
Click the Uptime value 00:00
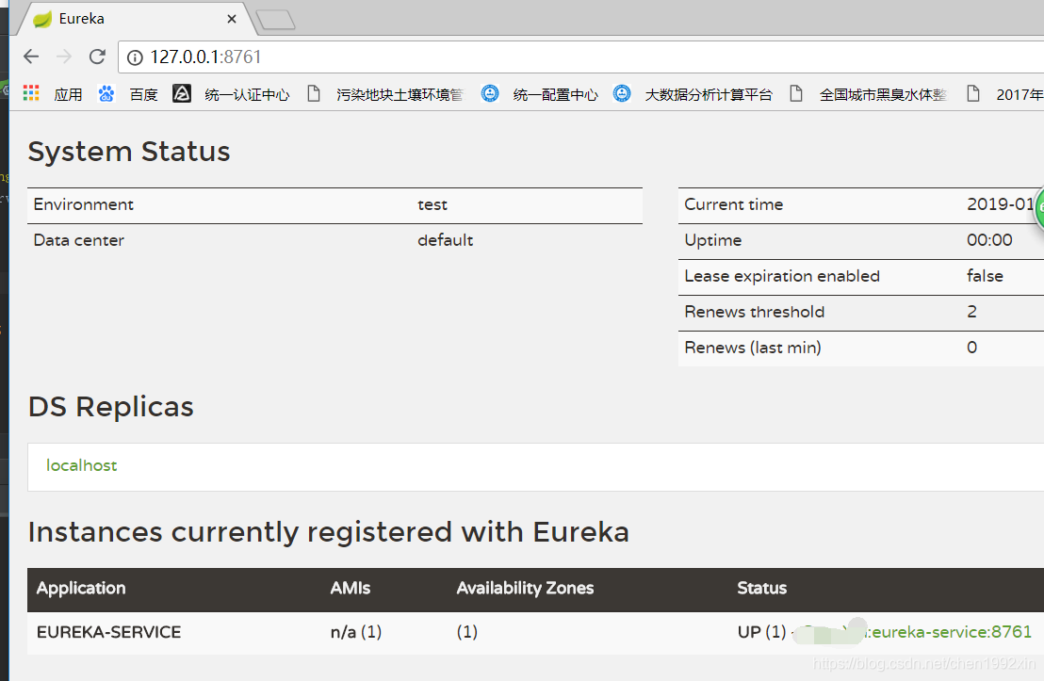(989, 240)
